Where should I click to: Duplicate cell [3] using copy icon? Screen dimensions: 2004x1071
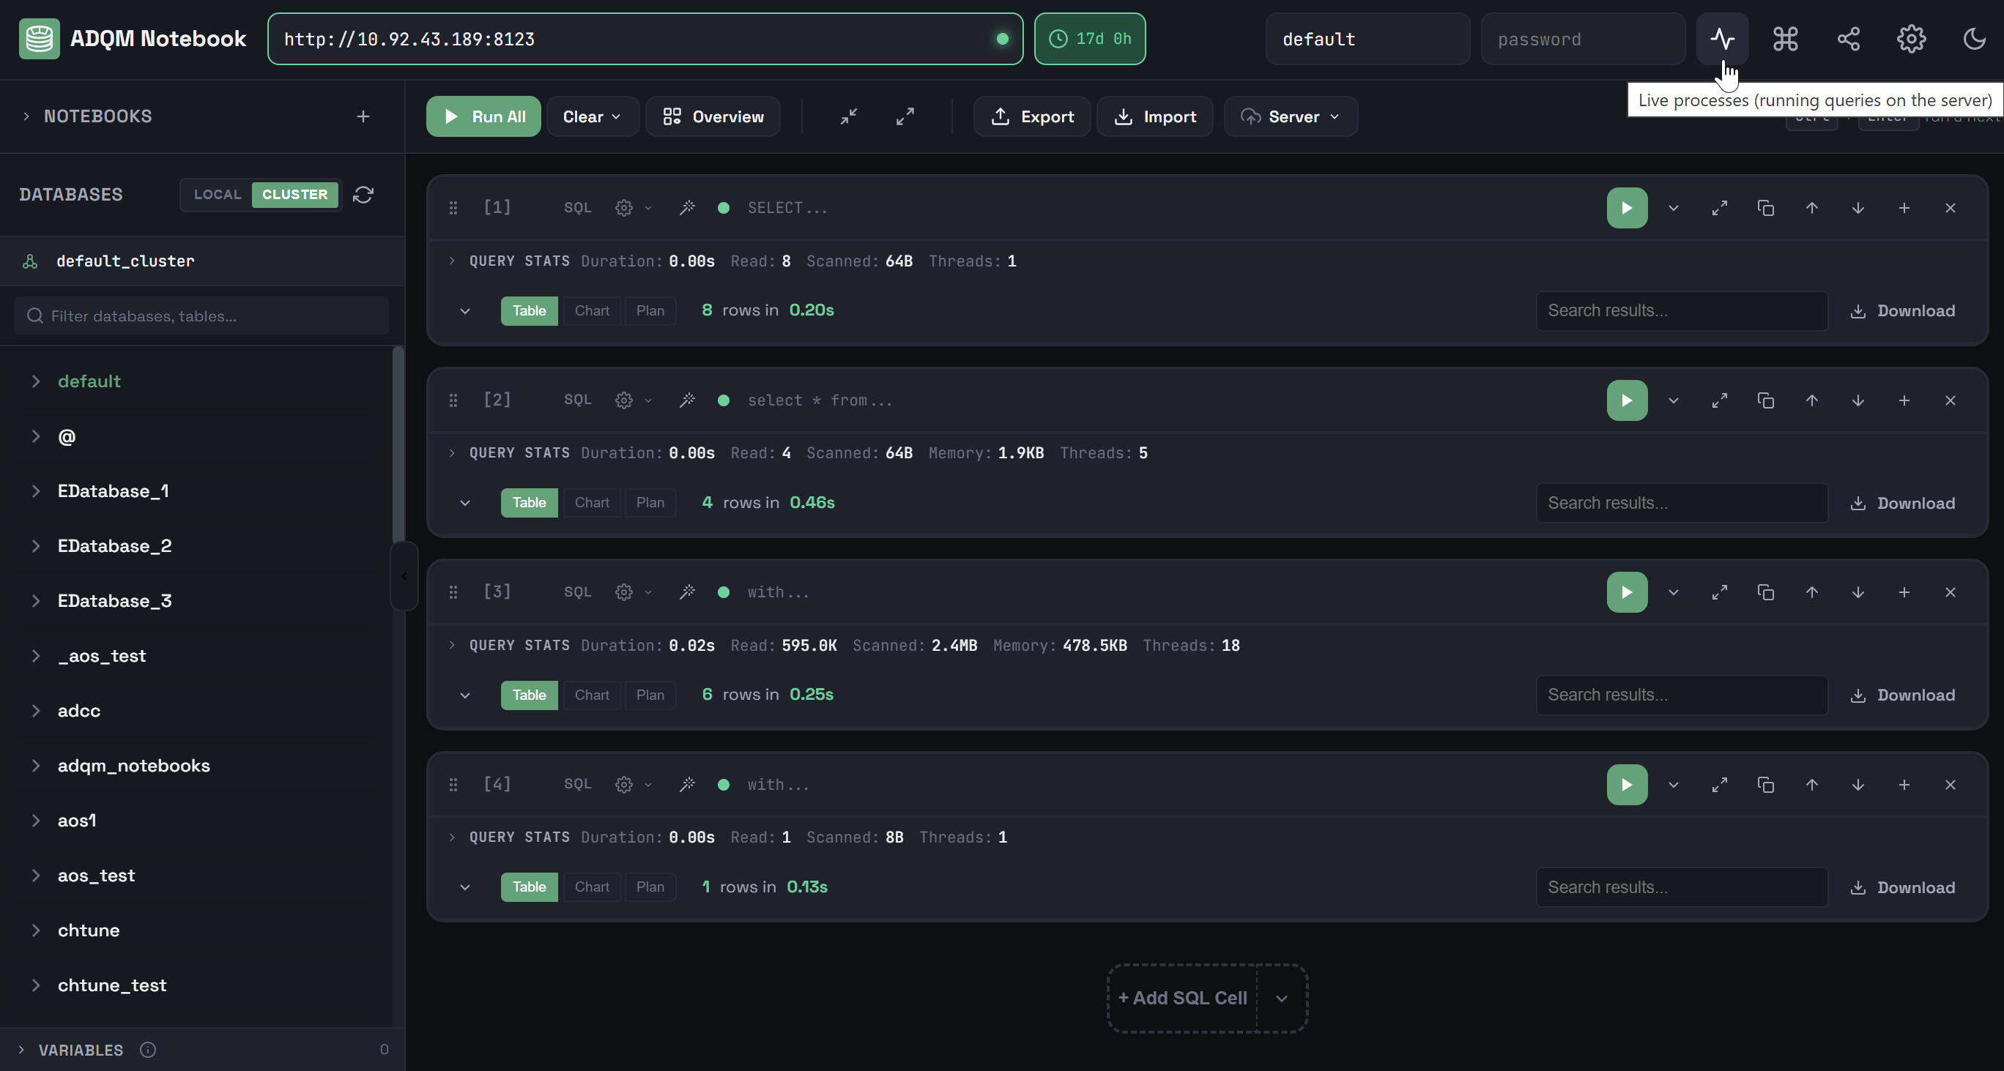(1765, 593)
